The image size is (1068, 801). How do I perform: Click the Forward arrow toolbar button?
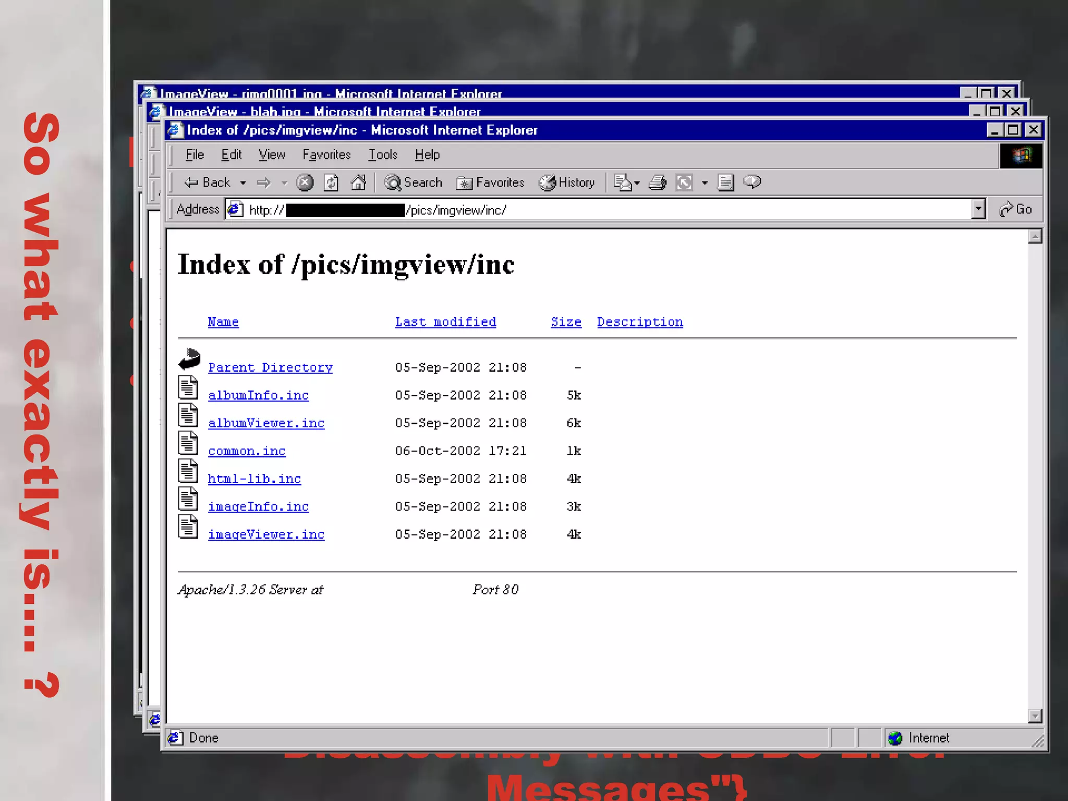(x=264, y=183)
